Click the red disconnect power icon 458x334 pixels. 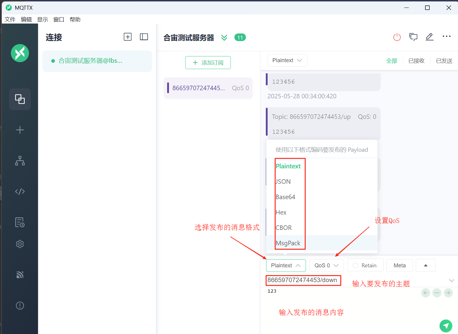tap(397, 37)
